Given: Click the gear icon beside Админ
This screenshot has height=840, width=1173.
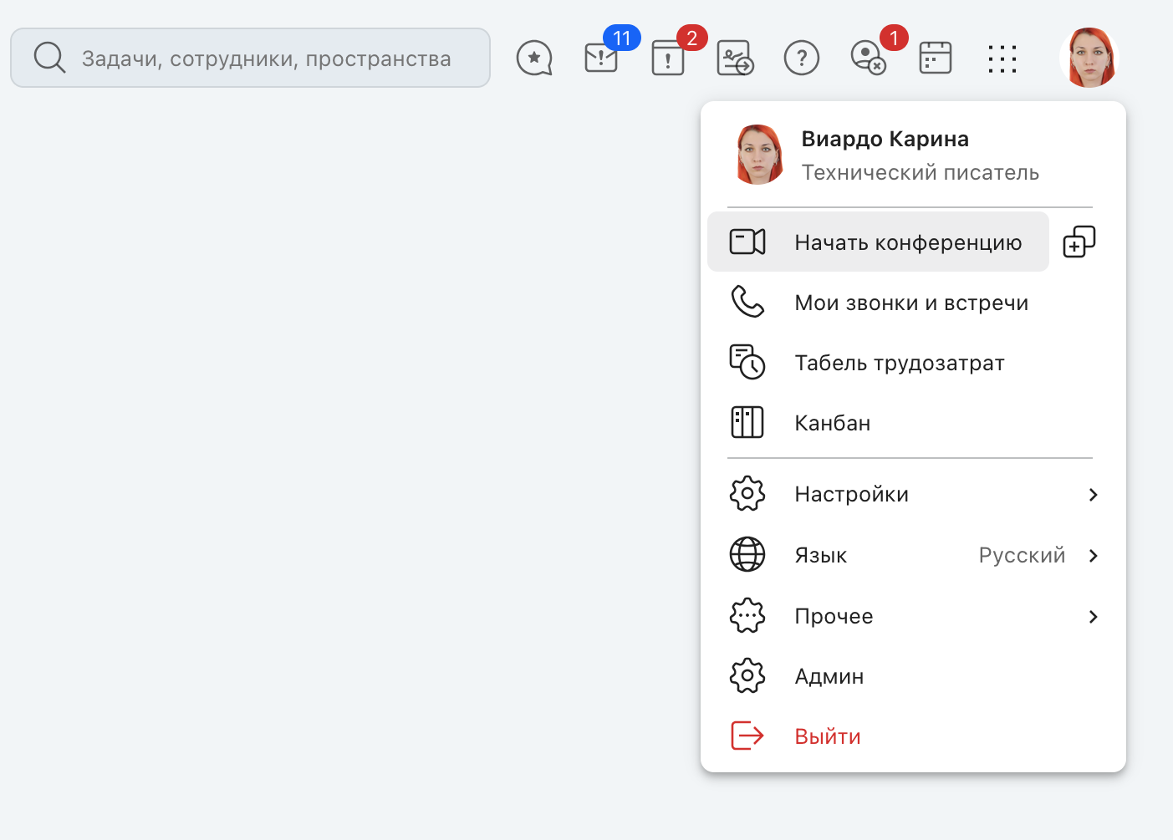Looking at the screenshot, I should [747, 676].
